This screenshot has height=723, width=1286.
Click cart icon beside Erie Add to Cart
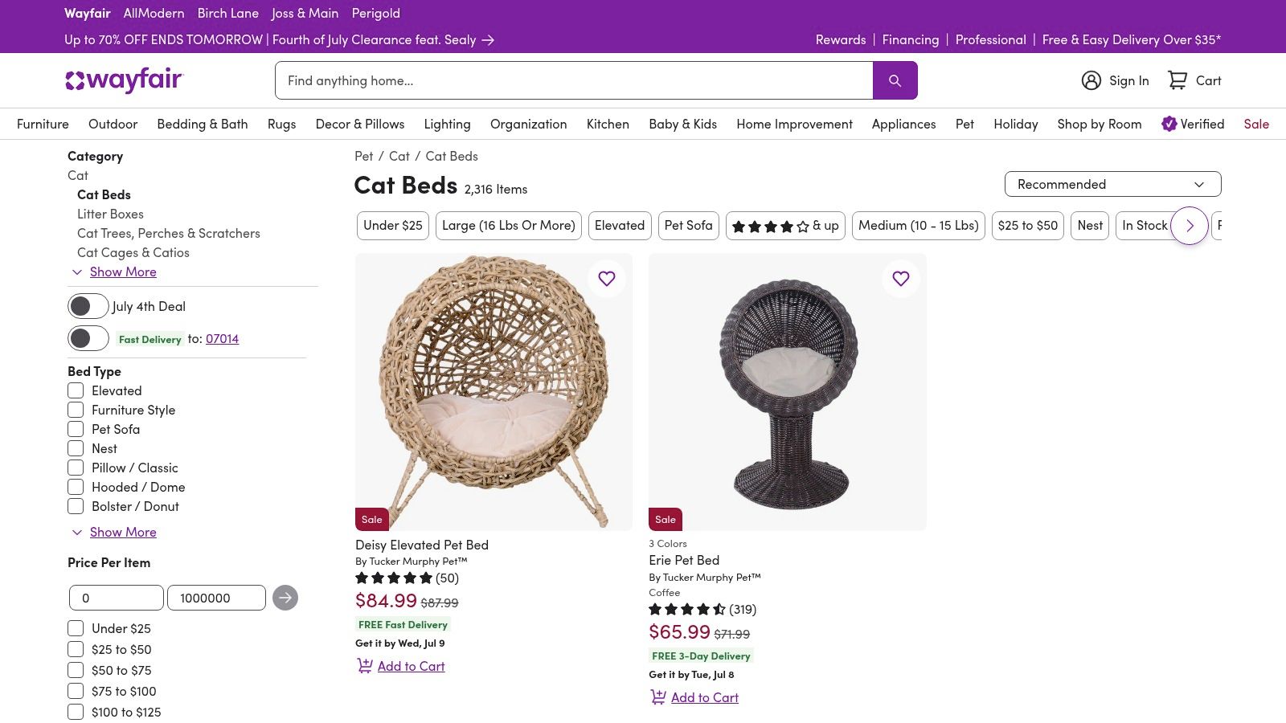pyautogui.click(x=658, y=697)
